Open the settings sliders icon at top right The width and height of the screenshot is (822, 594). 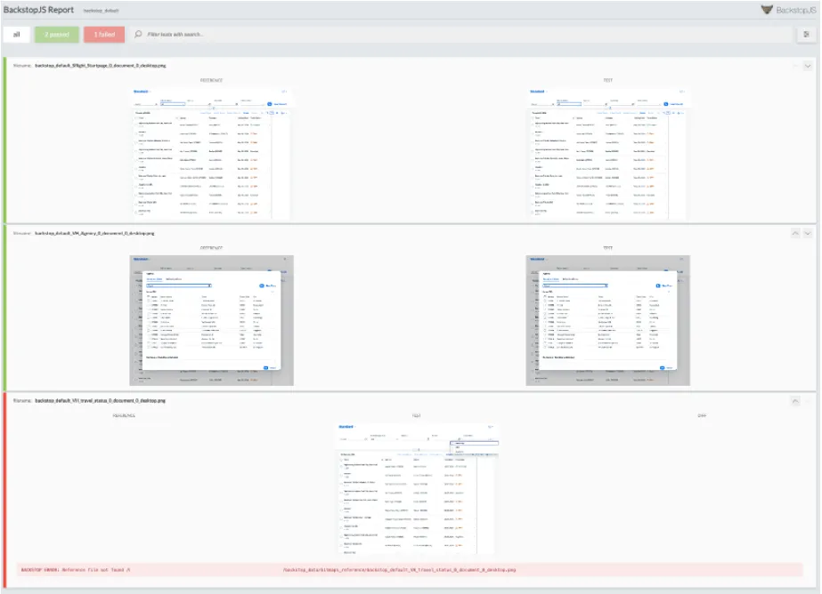(x=806, y=35)
